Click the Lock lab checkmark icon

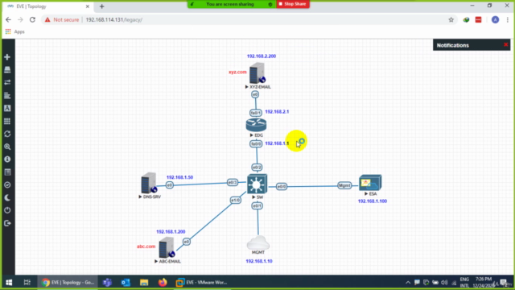(x=7, y=184)
